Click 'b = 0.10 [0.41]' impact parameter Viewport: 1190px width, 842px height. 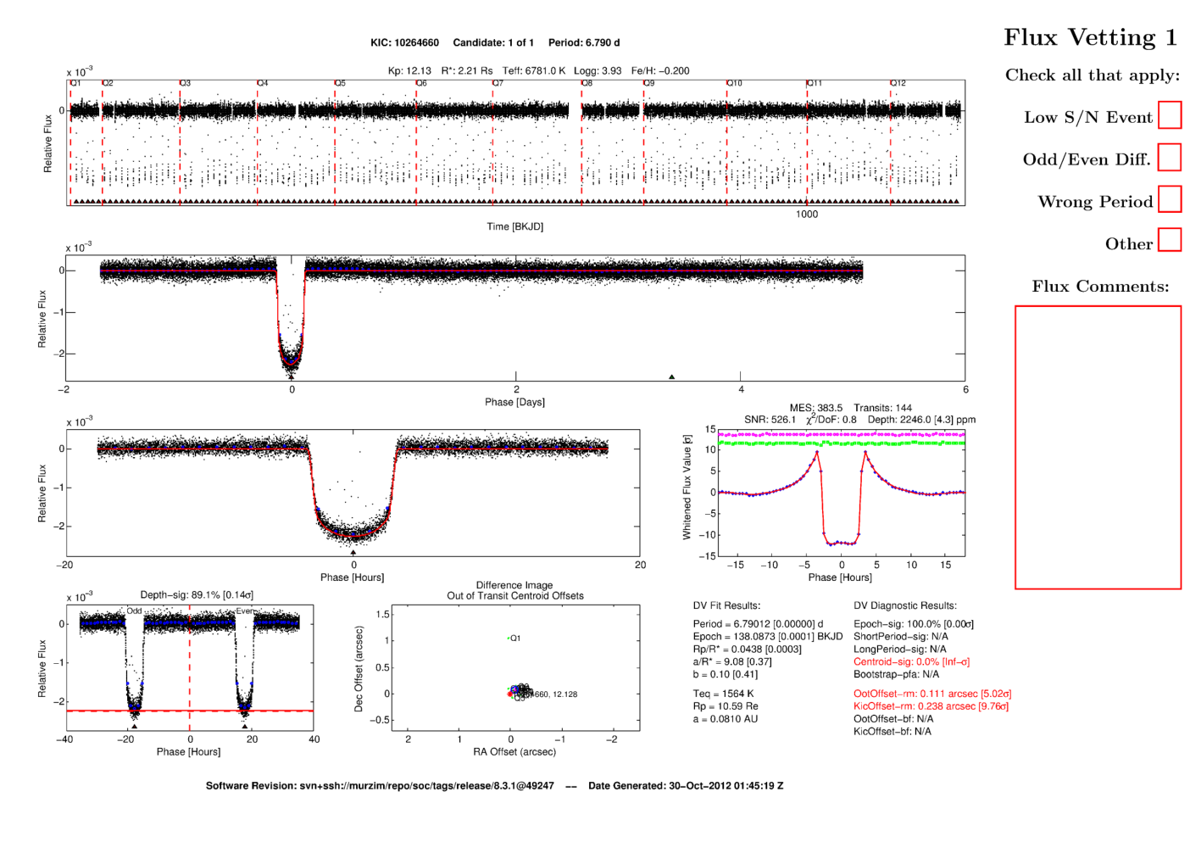(726, 675)
